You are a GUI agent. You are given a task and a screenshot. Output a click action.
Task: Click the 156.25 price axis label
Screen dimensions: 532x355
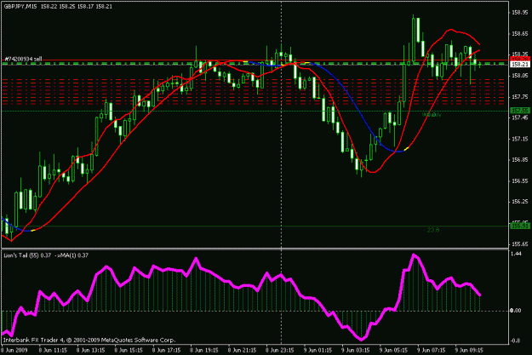[520, 202]
